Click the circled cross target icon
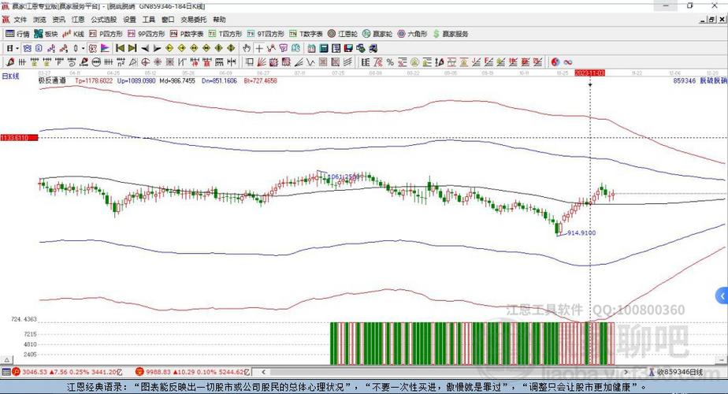 point(145,61)
